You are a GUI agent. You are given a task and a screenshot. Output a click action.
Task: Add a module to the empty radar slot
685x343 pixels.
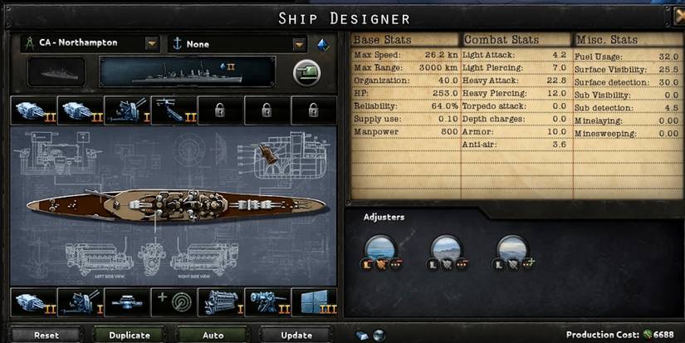click(174, 302)
